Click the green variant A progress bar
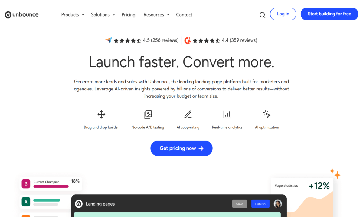Viewport: 363px width, 217px height. 47,200
